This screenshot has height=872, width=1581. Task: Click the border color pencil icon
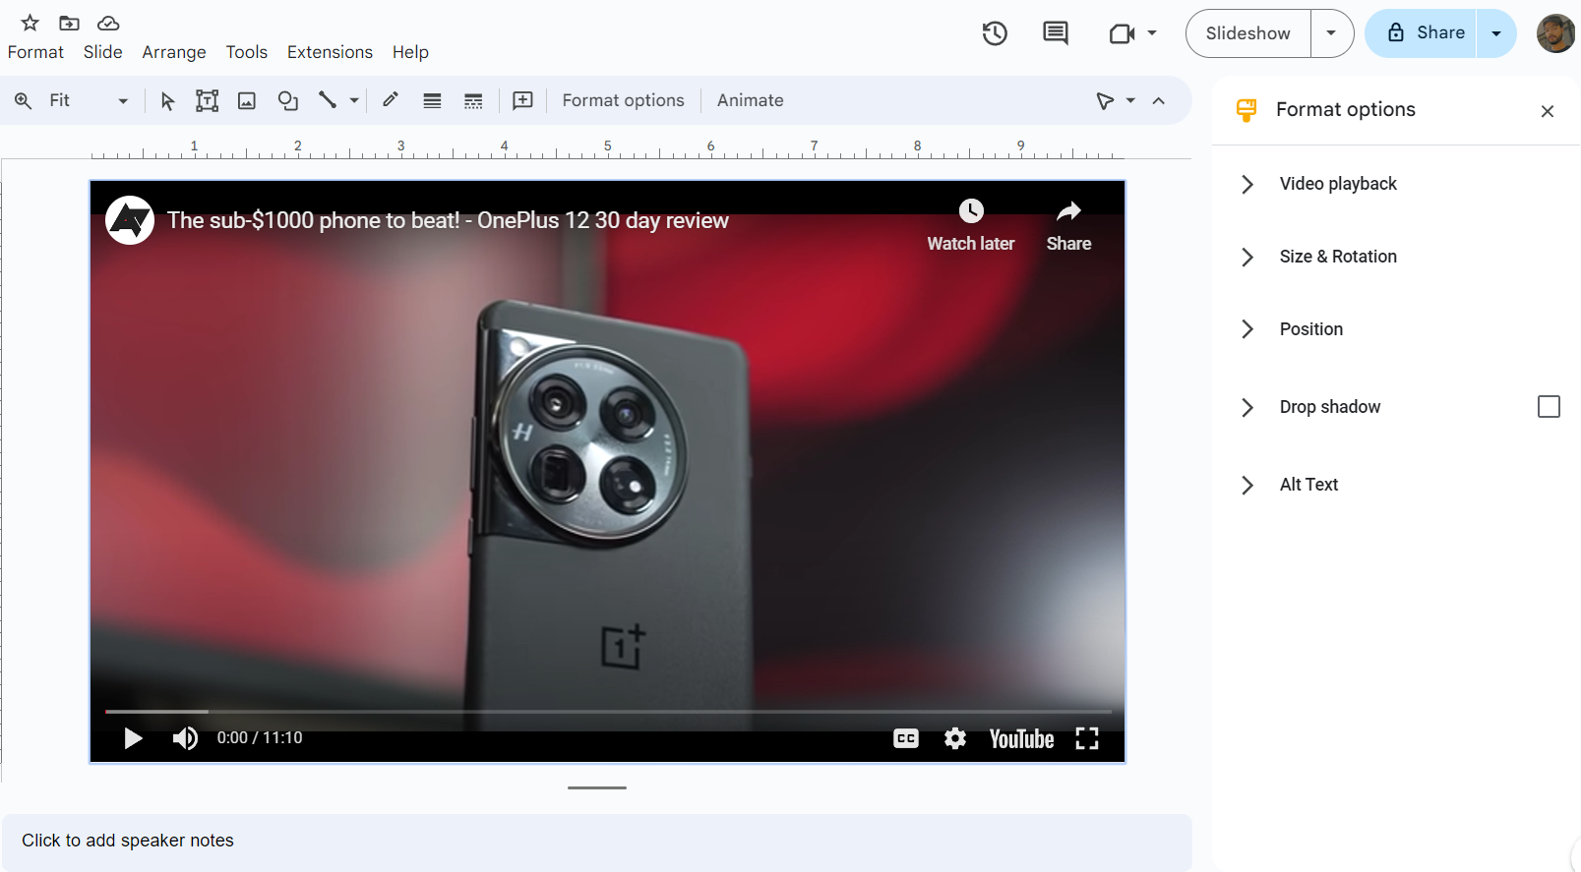(391, 99)
